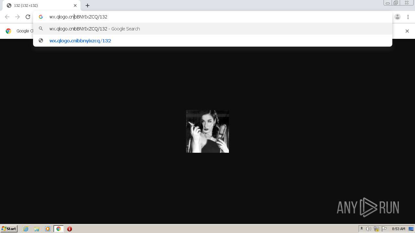The height and width of the screenshot is (233, 415).
Task: Click the globe icon beside the URL suggestion
Action: pyautogui.click(x=41, y=41)
